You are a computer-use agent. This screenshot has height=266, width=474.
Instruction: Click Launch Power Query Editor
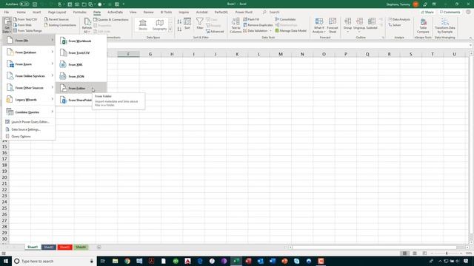29,122
